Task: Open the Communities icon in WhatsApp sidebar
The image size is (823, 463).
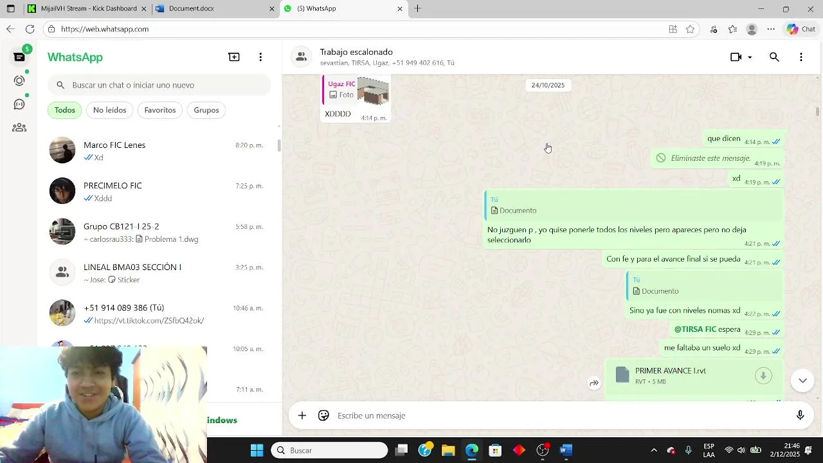Action: tap(19, 128)
